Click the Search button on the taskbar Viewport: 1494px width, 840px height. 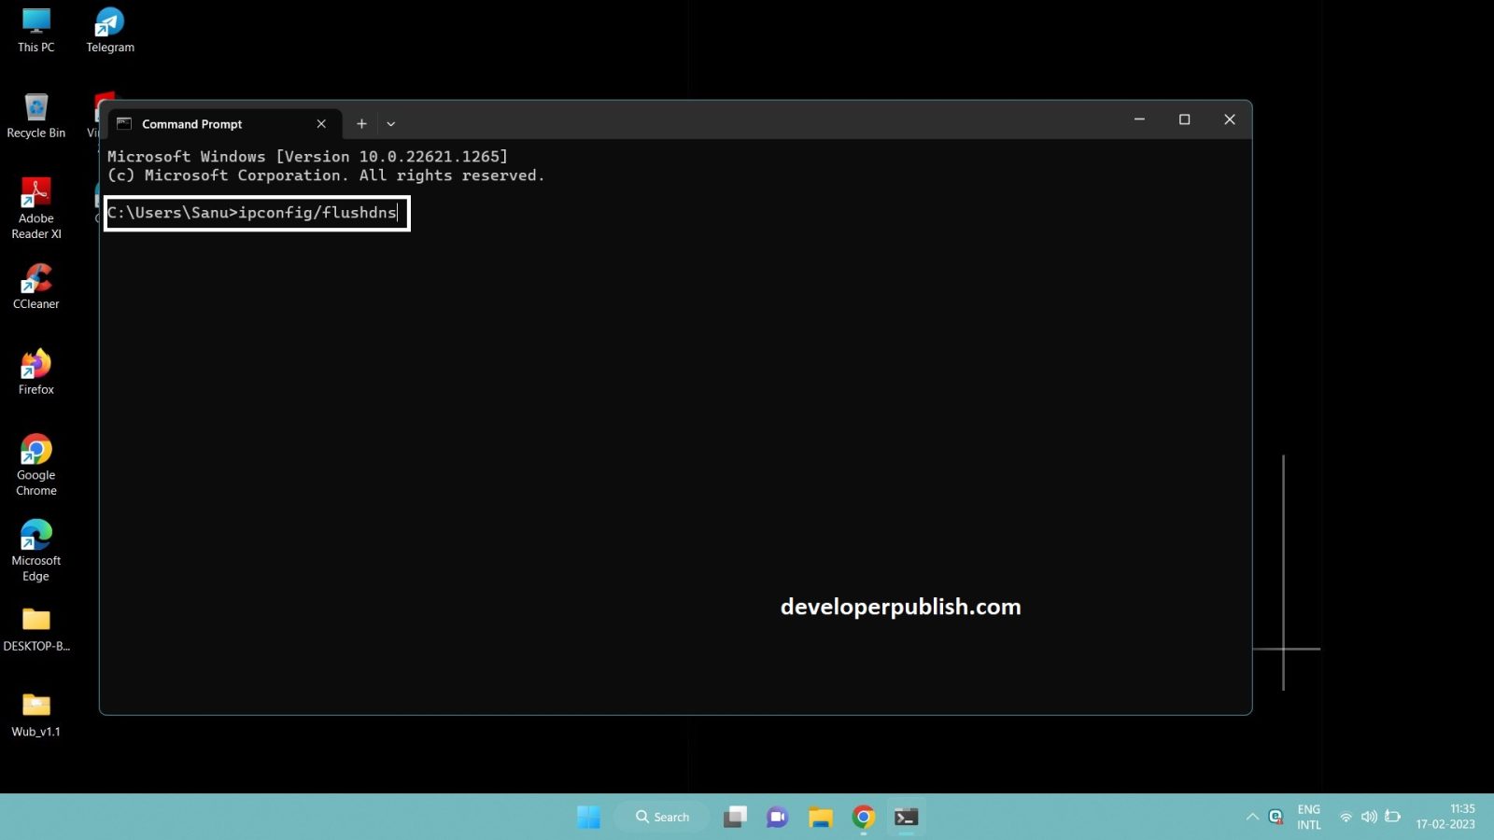tap(662, 817)
